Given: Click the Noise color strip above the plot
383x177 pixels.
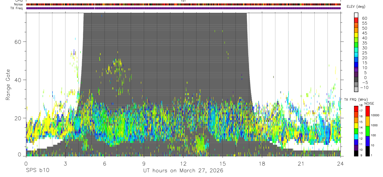Looking at the screenshot, I should [x=183, y=4].
